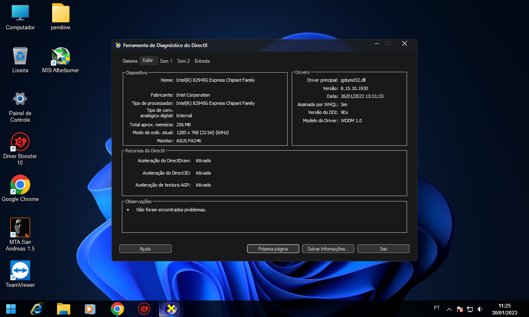The width and height of the screenshot is (529, 317).
Task: Click Salvar Informações button
Action: (x=328, y=249)
